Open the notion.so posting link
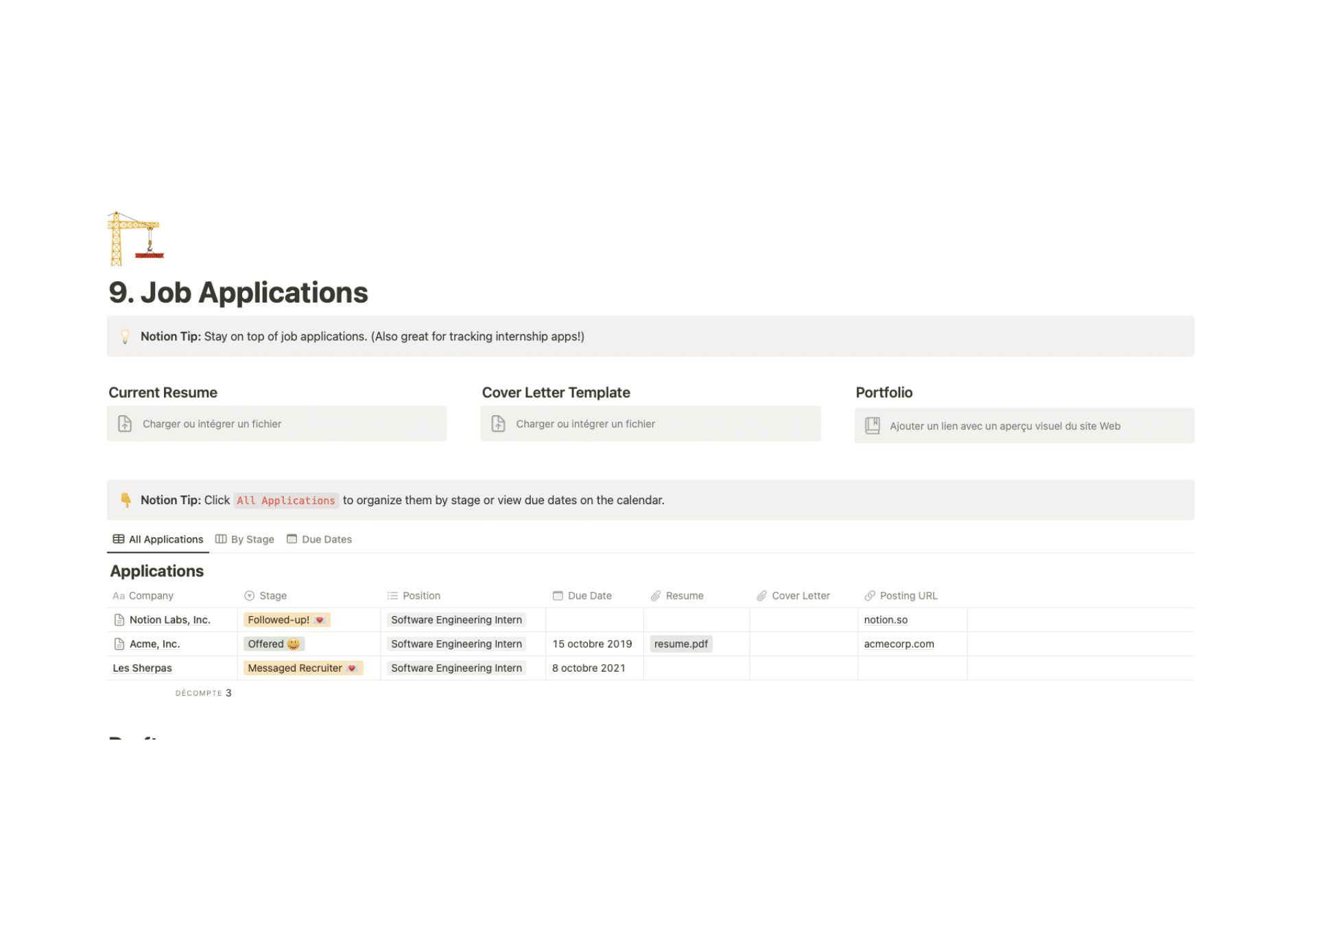This screenshot has height=931, width=1317. [x=886, y=620]
